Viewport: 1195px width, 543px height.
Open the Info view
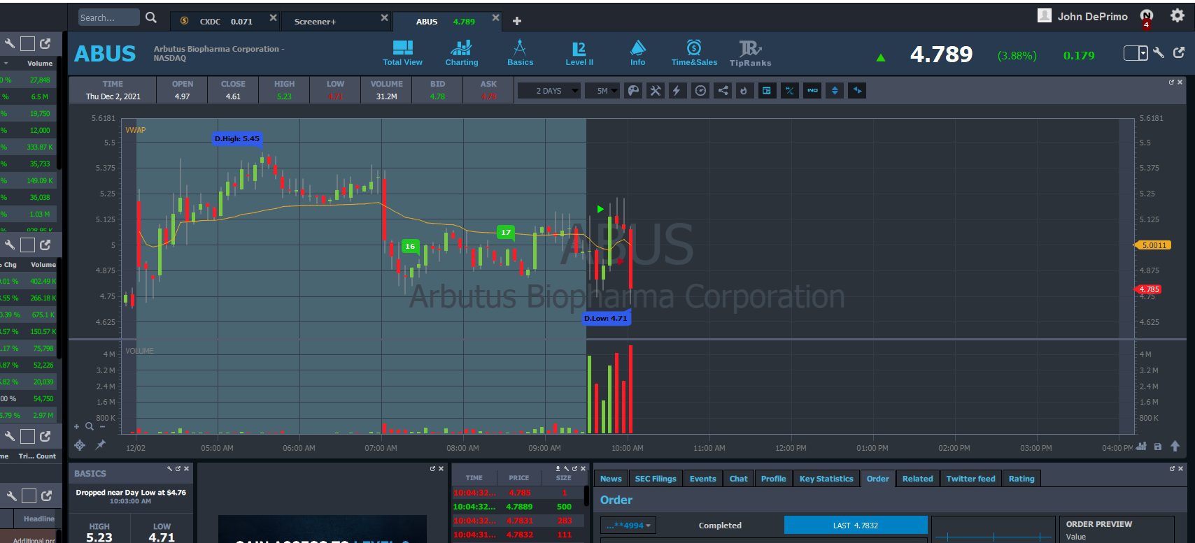click(637, 53)
